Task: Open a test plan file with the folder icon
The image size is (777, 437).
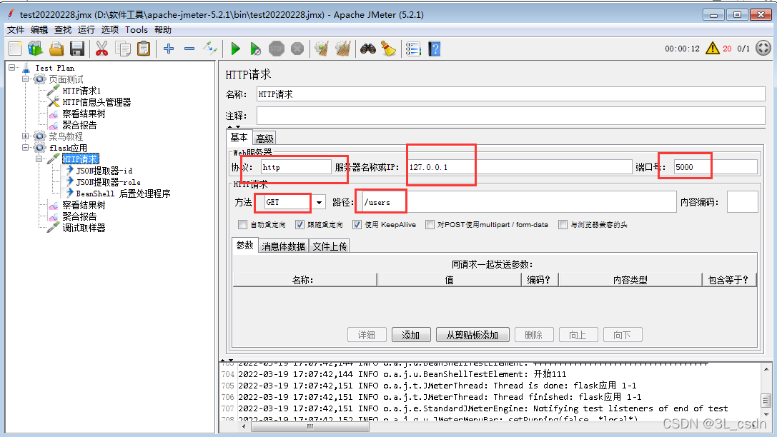Action: (56, 49)
